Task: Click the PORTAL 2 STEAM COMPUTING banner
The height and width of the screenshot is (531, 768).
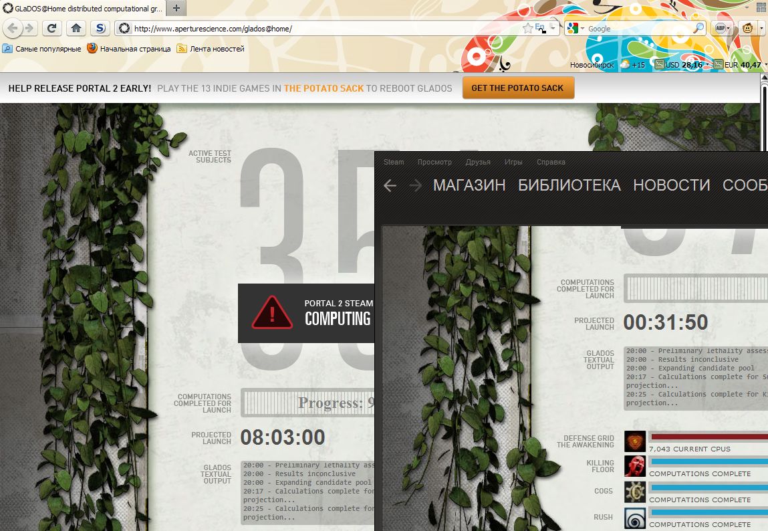Action: coord(306,313)
